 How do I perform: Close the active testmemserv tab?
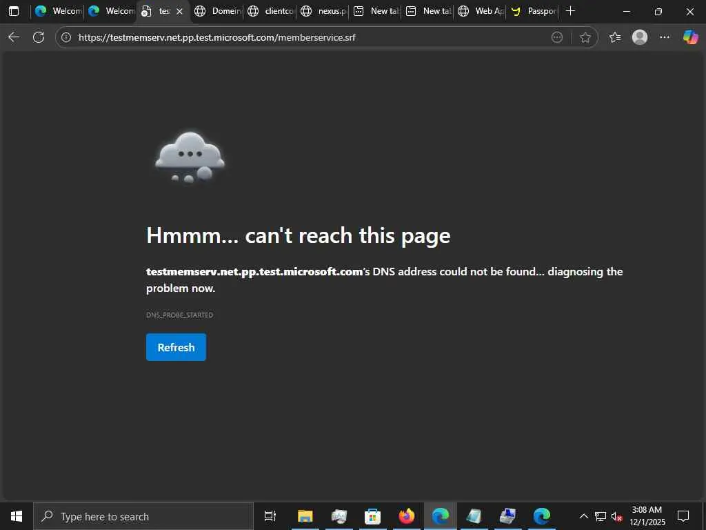pyautogui.click(x=180, y=11)
